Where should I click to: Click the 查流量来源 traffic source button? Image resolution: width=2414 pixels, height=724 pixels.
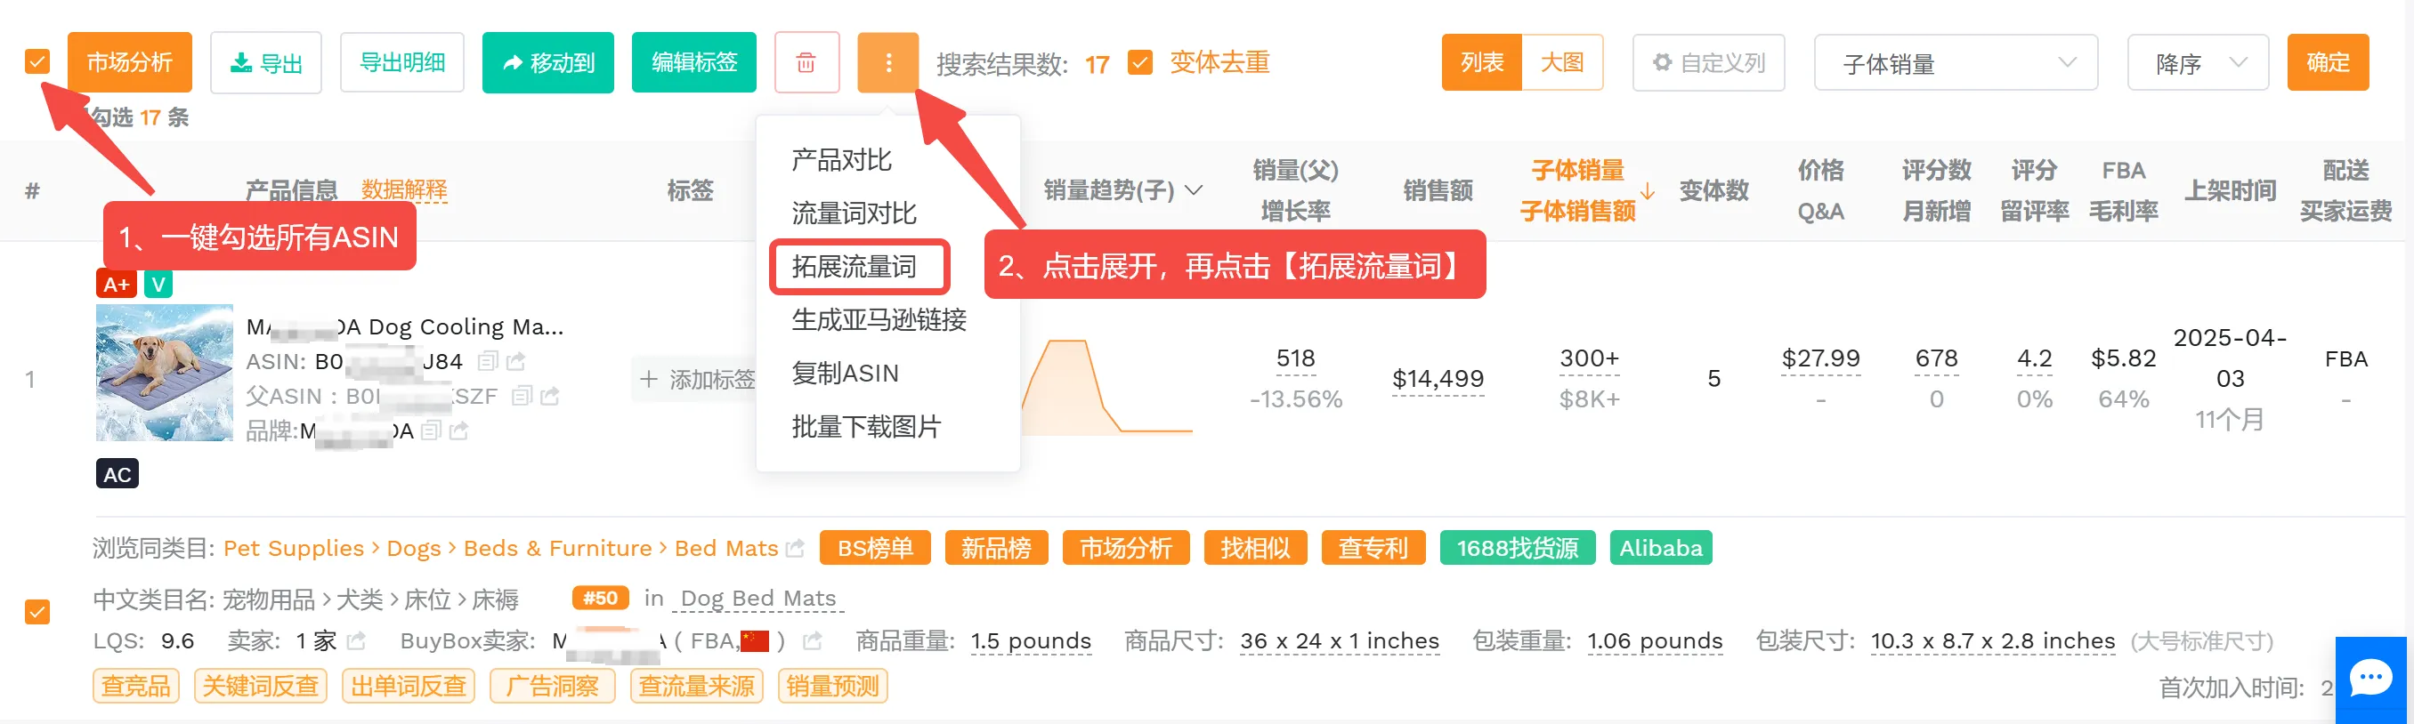(x=696, y=687)
